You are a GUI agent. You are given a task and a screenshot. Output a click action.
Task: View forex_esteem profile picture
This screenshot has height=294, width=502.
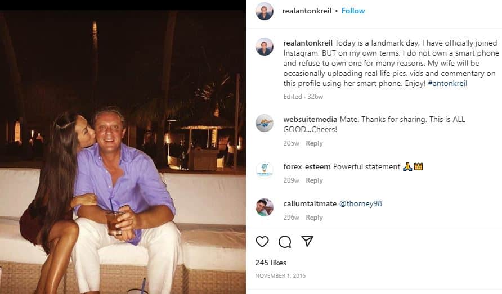tap(265, 170)
